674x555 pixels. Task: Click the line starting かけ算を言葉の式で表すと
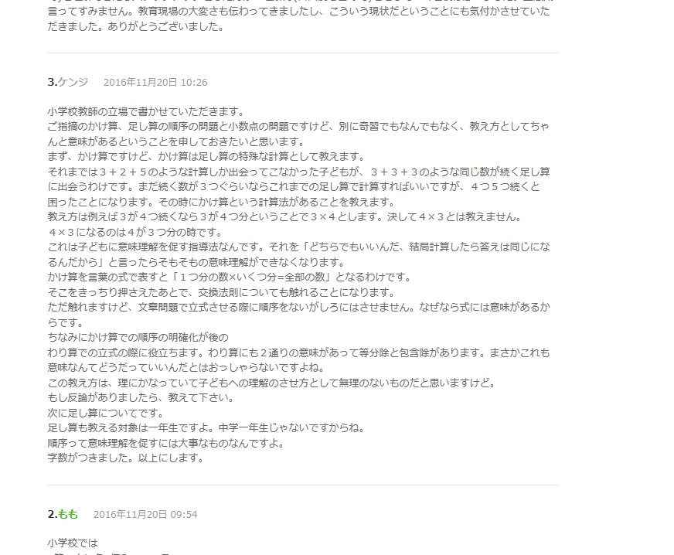click(x=230, y=277)
